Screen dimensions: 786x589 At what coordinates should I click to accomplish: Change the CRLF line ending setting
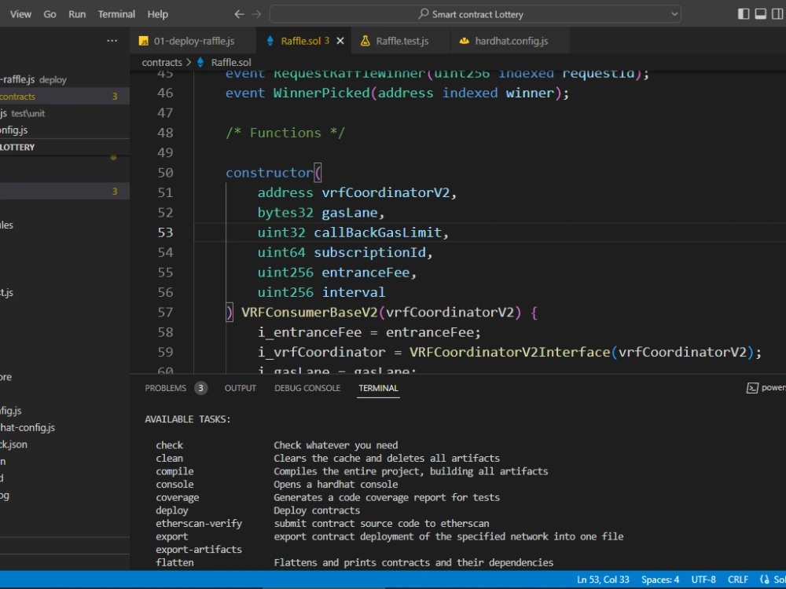738,580
